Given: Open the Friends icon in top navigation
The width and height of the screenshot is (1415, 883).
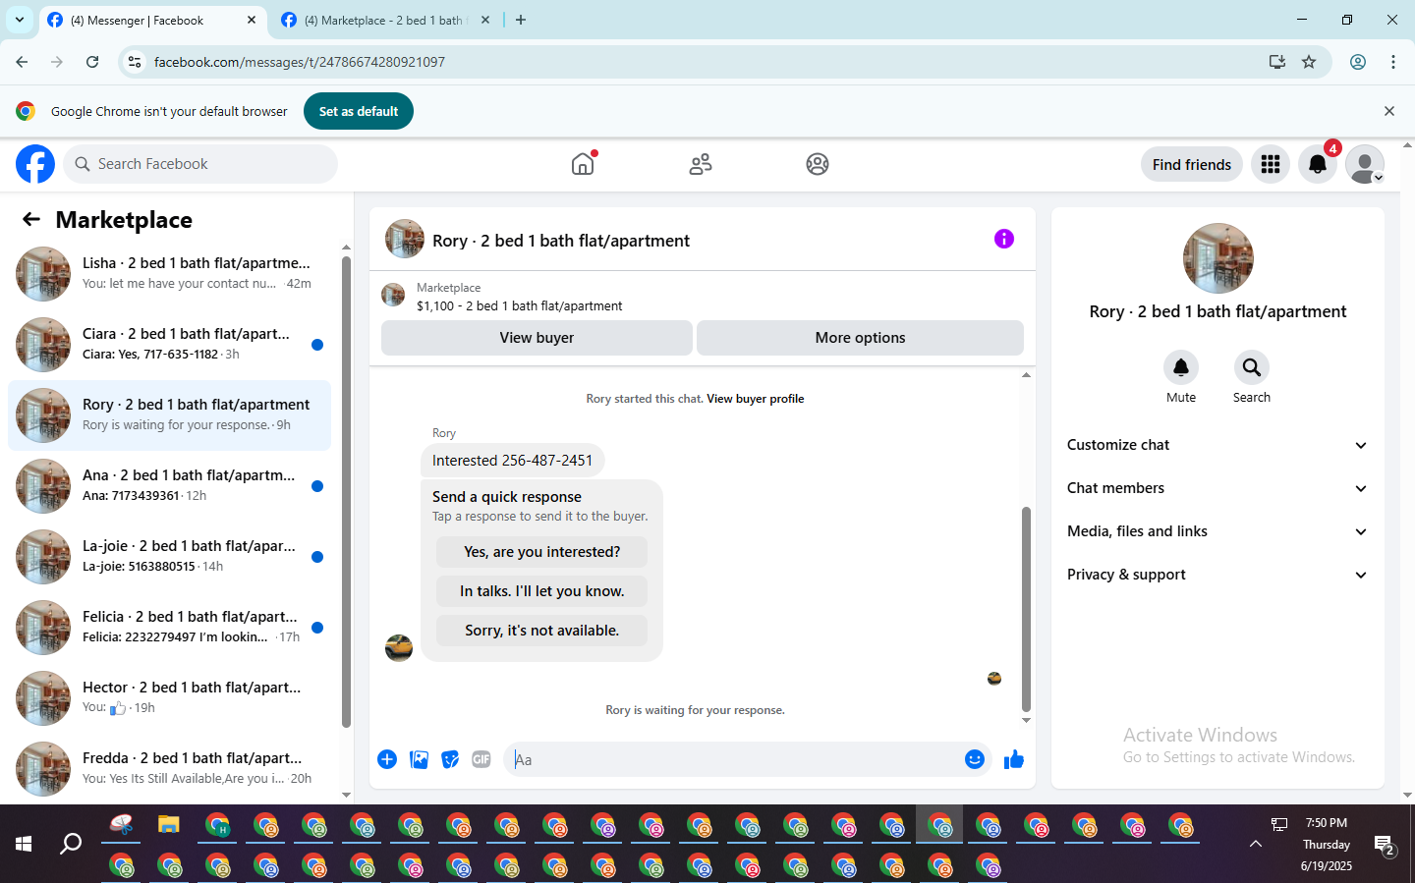Looking at the screenshot, I should (x=701, y=164).
